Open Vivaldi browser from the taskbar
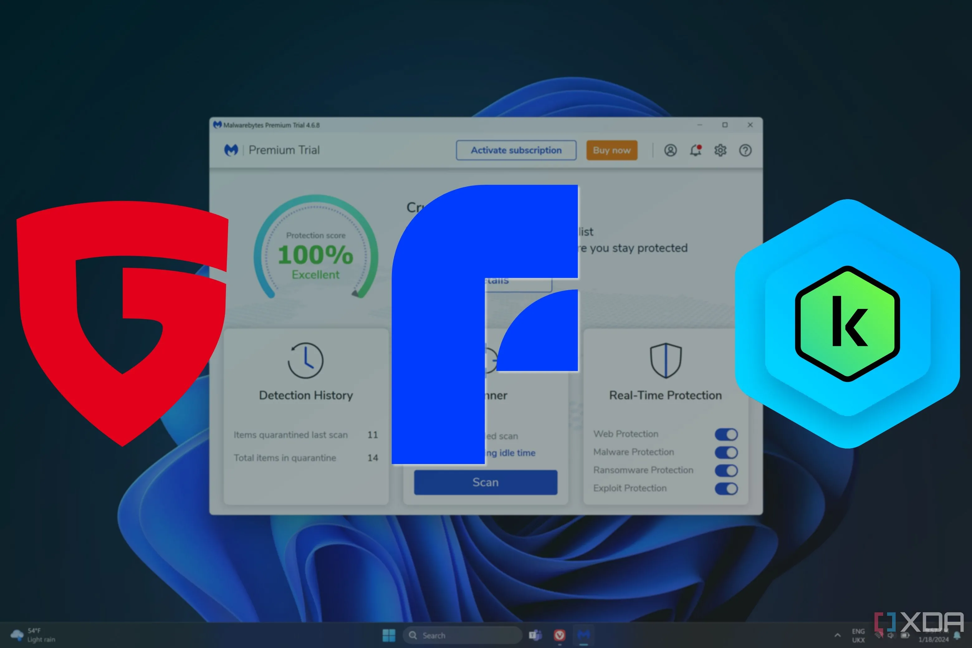Image resolution: width=972 pixels, height=648 pixels. [559, 635]
